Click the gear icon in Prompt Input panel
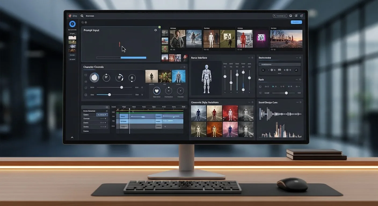This screenshot has width=378, height=206. tap(156, 30)
